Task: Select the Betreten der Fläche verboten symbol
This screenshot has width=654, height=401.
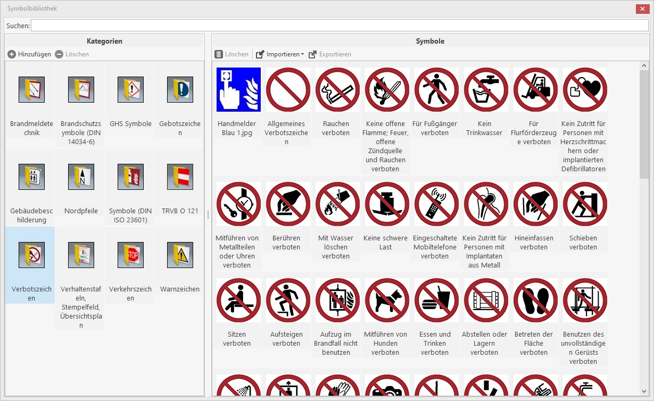Action: [536, 300]
